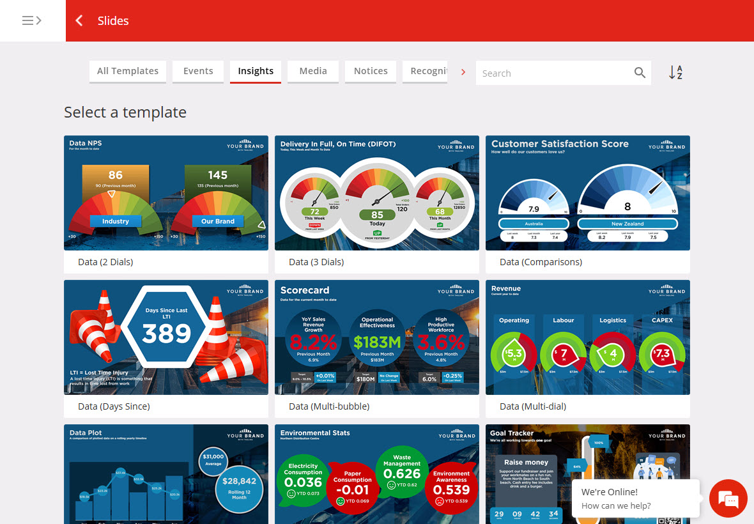Switch to the Events tab
Image resolution: width=754 pixels, height=524 pixels.
coord(198,71)
